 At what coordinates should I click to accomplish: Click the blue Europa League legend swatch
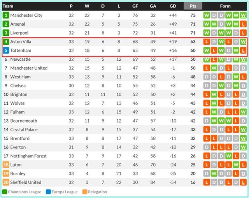point(48,192)
